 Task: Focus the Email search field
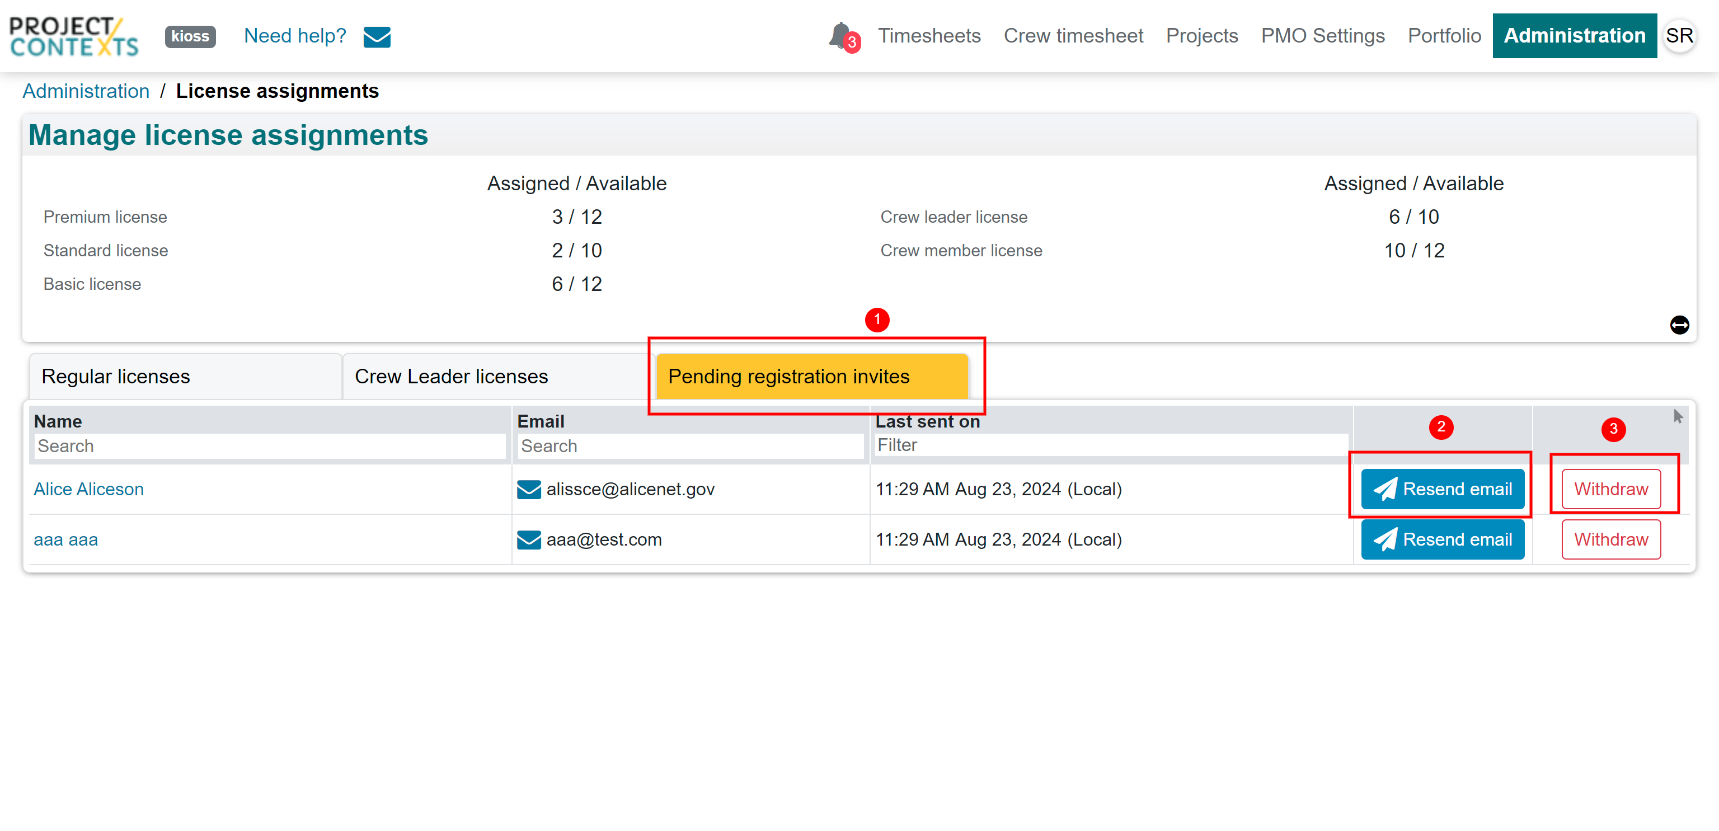pos(690,446)
